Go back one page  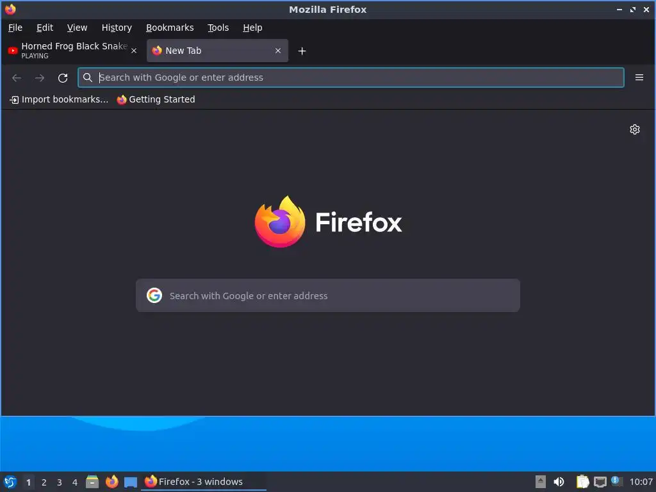coord(17,78)
